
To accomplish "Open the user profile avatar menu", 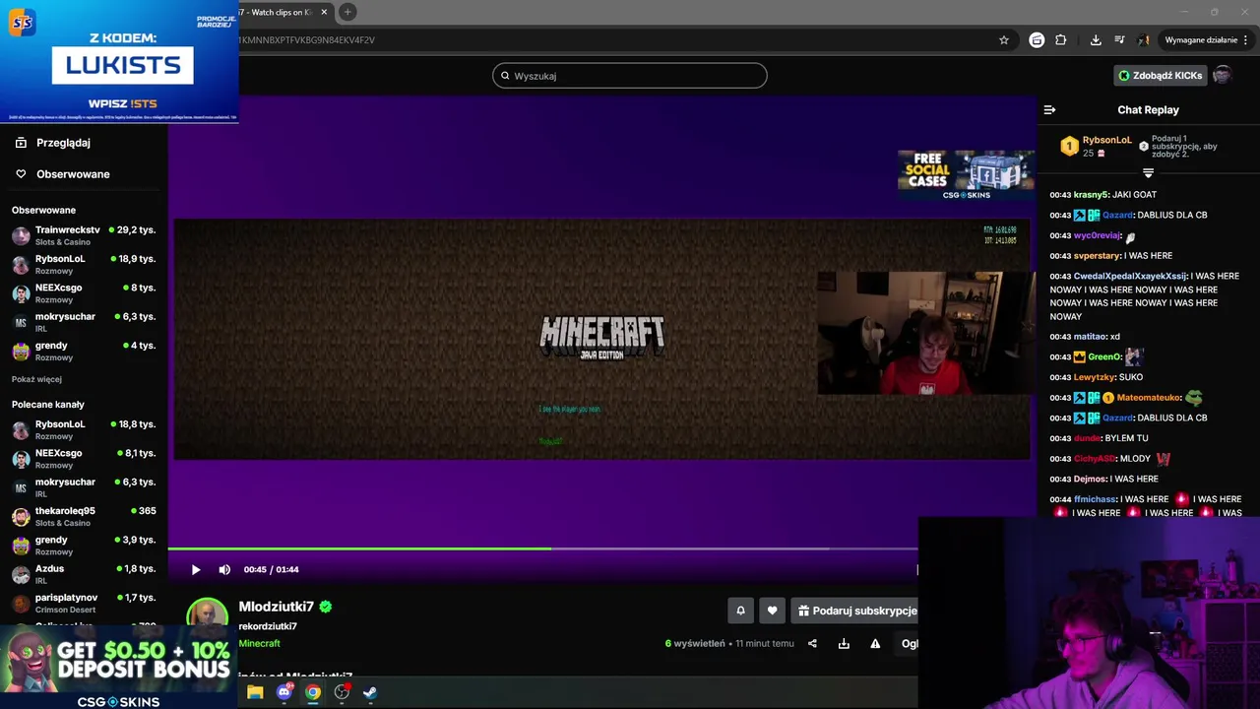I will pos(1222,75).
